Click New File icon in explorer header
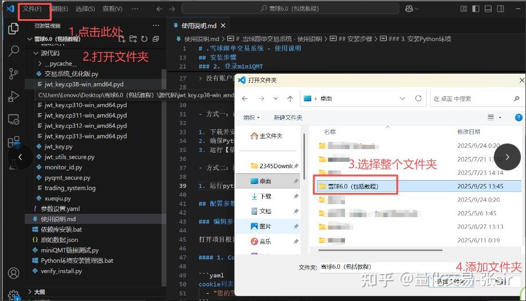 tap(122, 39)
